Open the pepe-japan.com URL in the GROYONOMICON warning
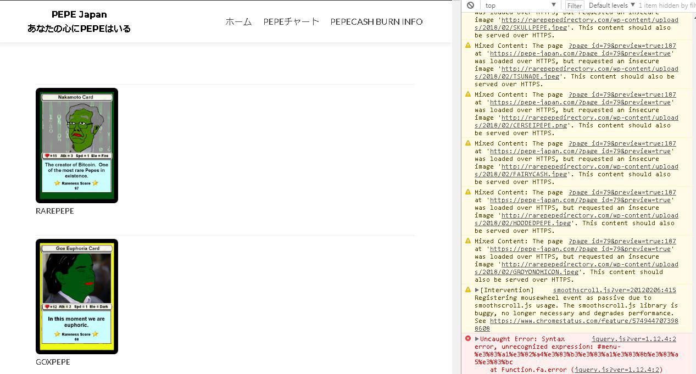The width and height of the screenshot is (696, 374). tap(580, 249)
